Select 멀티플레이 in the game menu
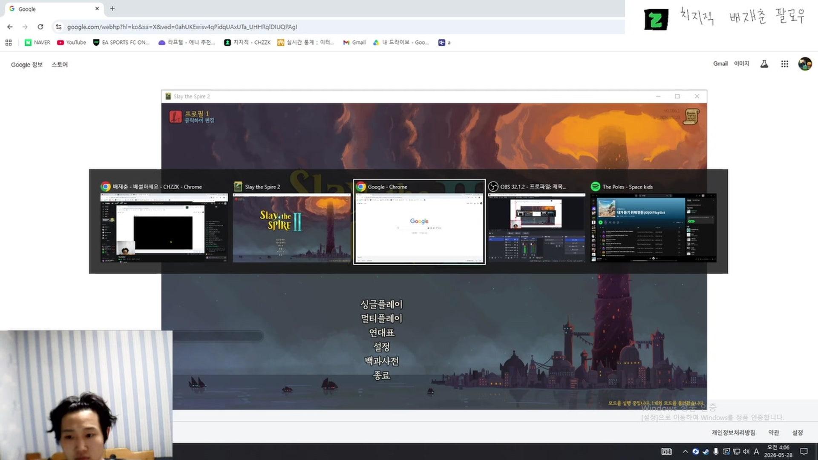 click(x=382, y=318)
